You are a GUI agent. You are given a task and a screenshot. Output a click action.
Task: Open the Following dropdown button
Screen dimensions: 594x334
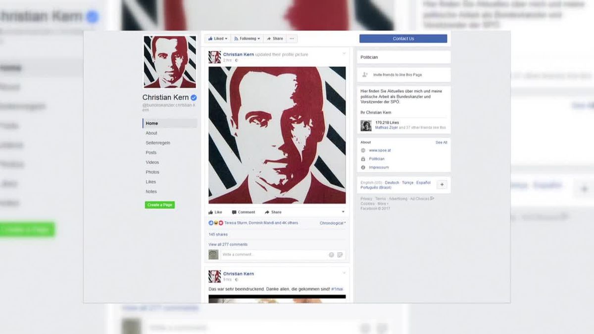pyautogui.click(x=247, y=39)
